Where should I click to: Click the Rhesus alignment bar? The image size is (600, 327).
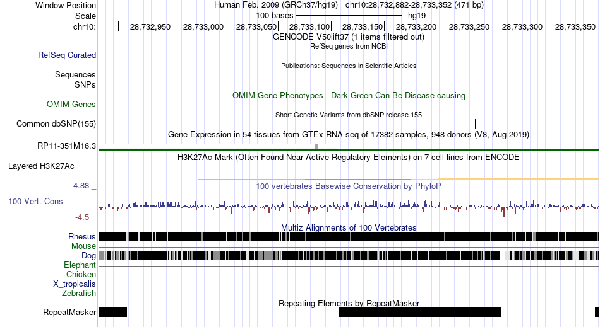(349, 236)
